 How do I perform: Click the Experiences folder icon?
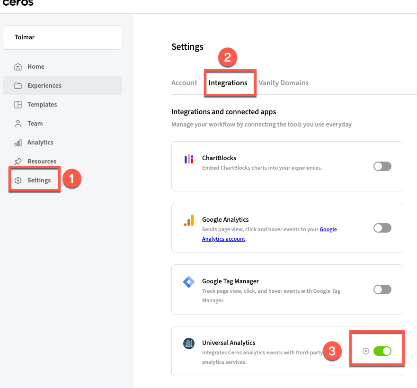(18, 86)
